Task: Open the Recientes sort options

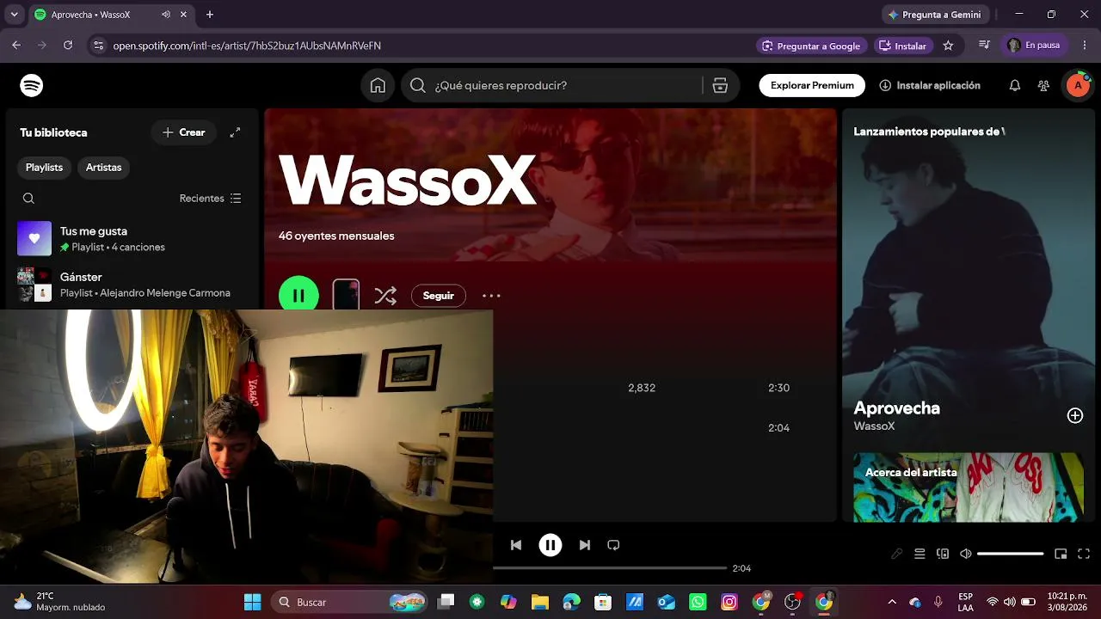Action: tap(210, 199)
